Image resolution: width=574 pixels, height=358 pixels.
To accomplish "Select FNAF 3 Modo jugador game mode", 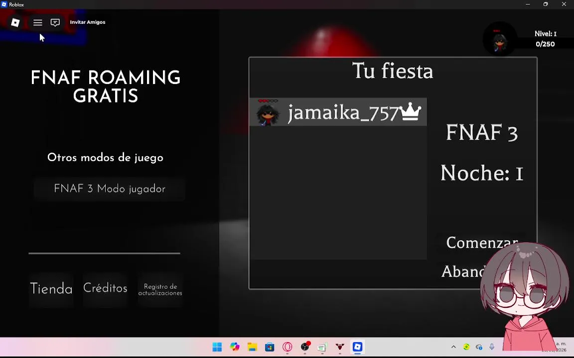I will (x=110, y=189).
